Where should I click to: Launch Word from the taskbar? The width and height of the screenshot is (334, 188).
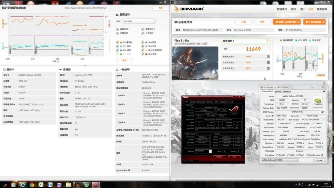click(50, 185)
